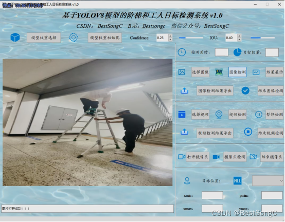
Task: Expand the 目标位置 dropdown
Action: (268, 181)
